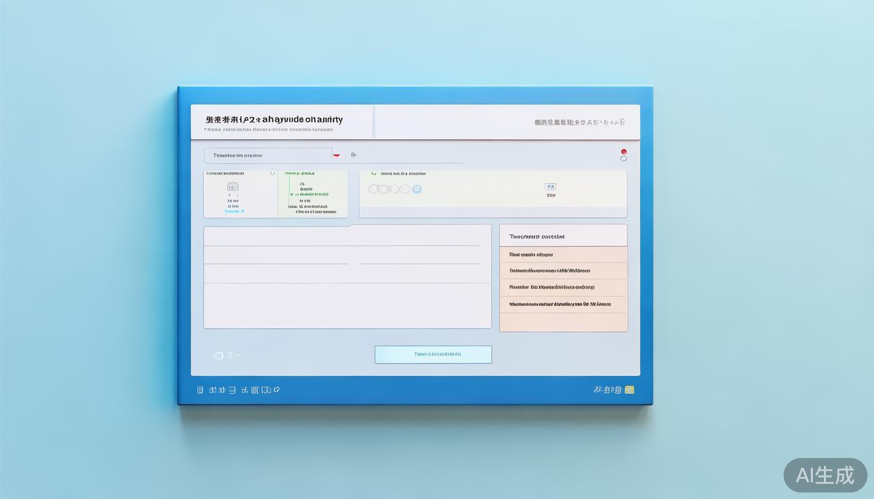Click yellow square icon in blue footer
This screenshot has height=499, width=874.
point(629,390)
